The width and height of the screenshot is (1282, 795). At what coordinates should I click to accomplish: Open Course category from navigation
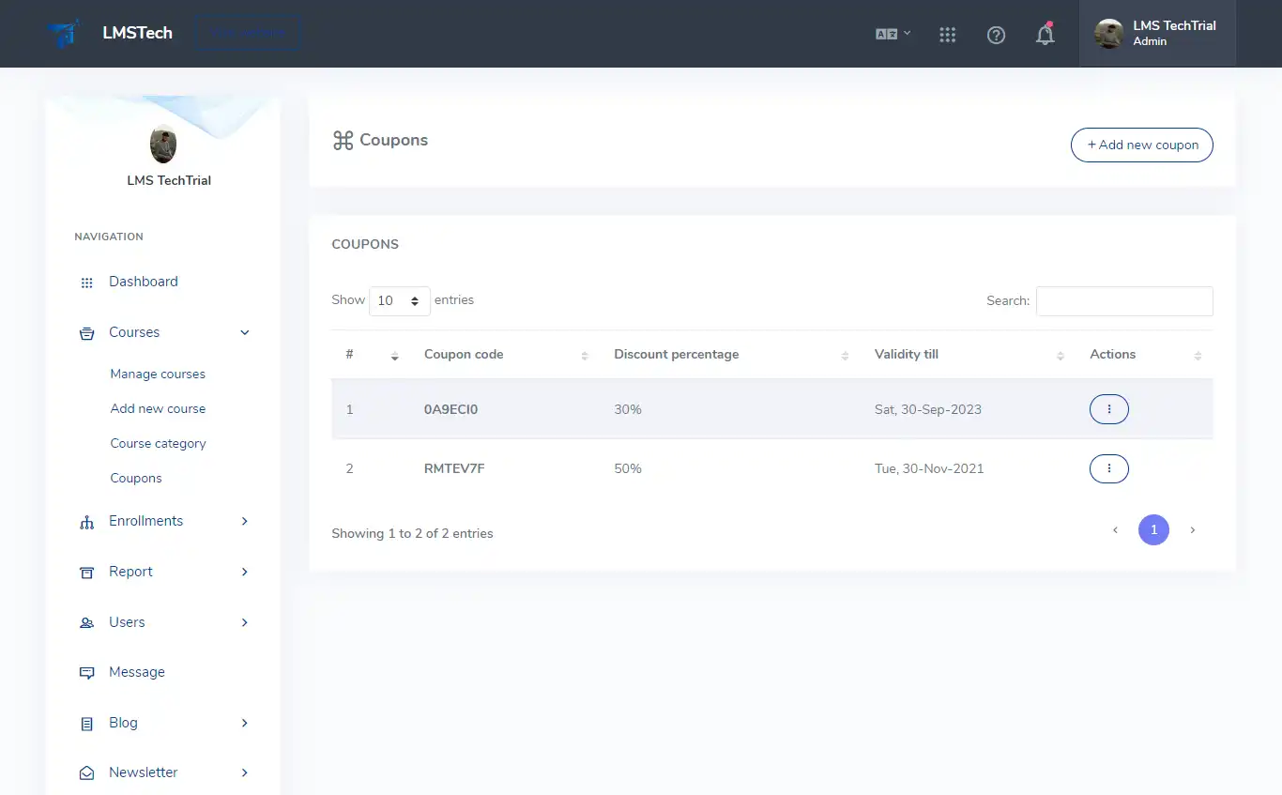click(x=158, y=443)
